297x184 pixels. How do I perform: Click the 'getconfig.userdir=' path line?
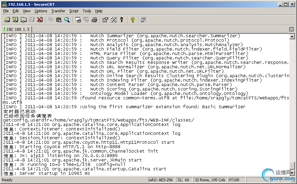99,120
